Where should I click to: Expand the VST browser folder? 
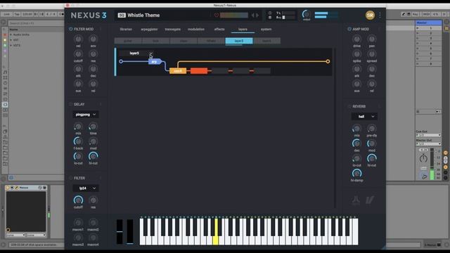tap(11, 40)
